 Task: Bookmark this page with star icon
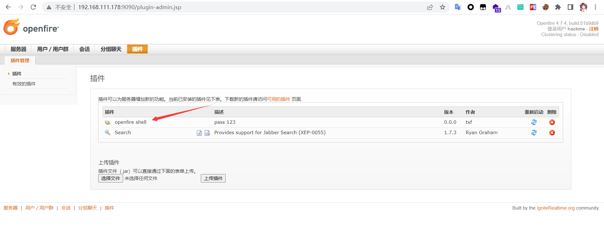click(x=443, y=7)
